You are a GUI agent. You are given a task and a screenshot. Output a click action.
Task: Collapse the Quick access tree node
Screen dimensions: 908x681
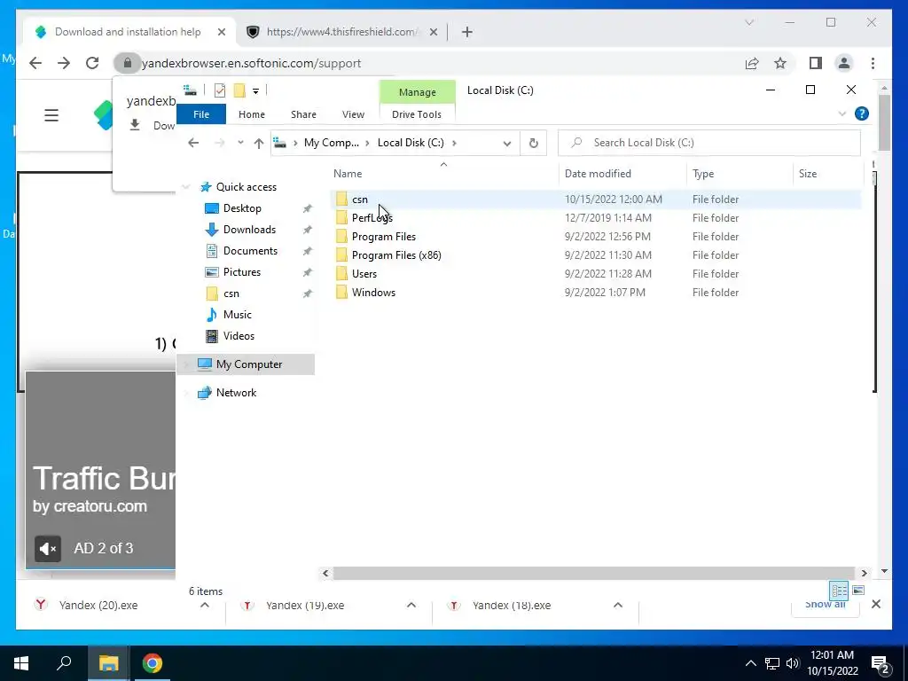186,187
